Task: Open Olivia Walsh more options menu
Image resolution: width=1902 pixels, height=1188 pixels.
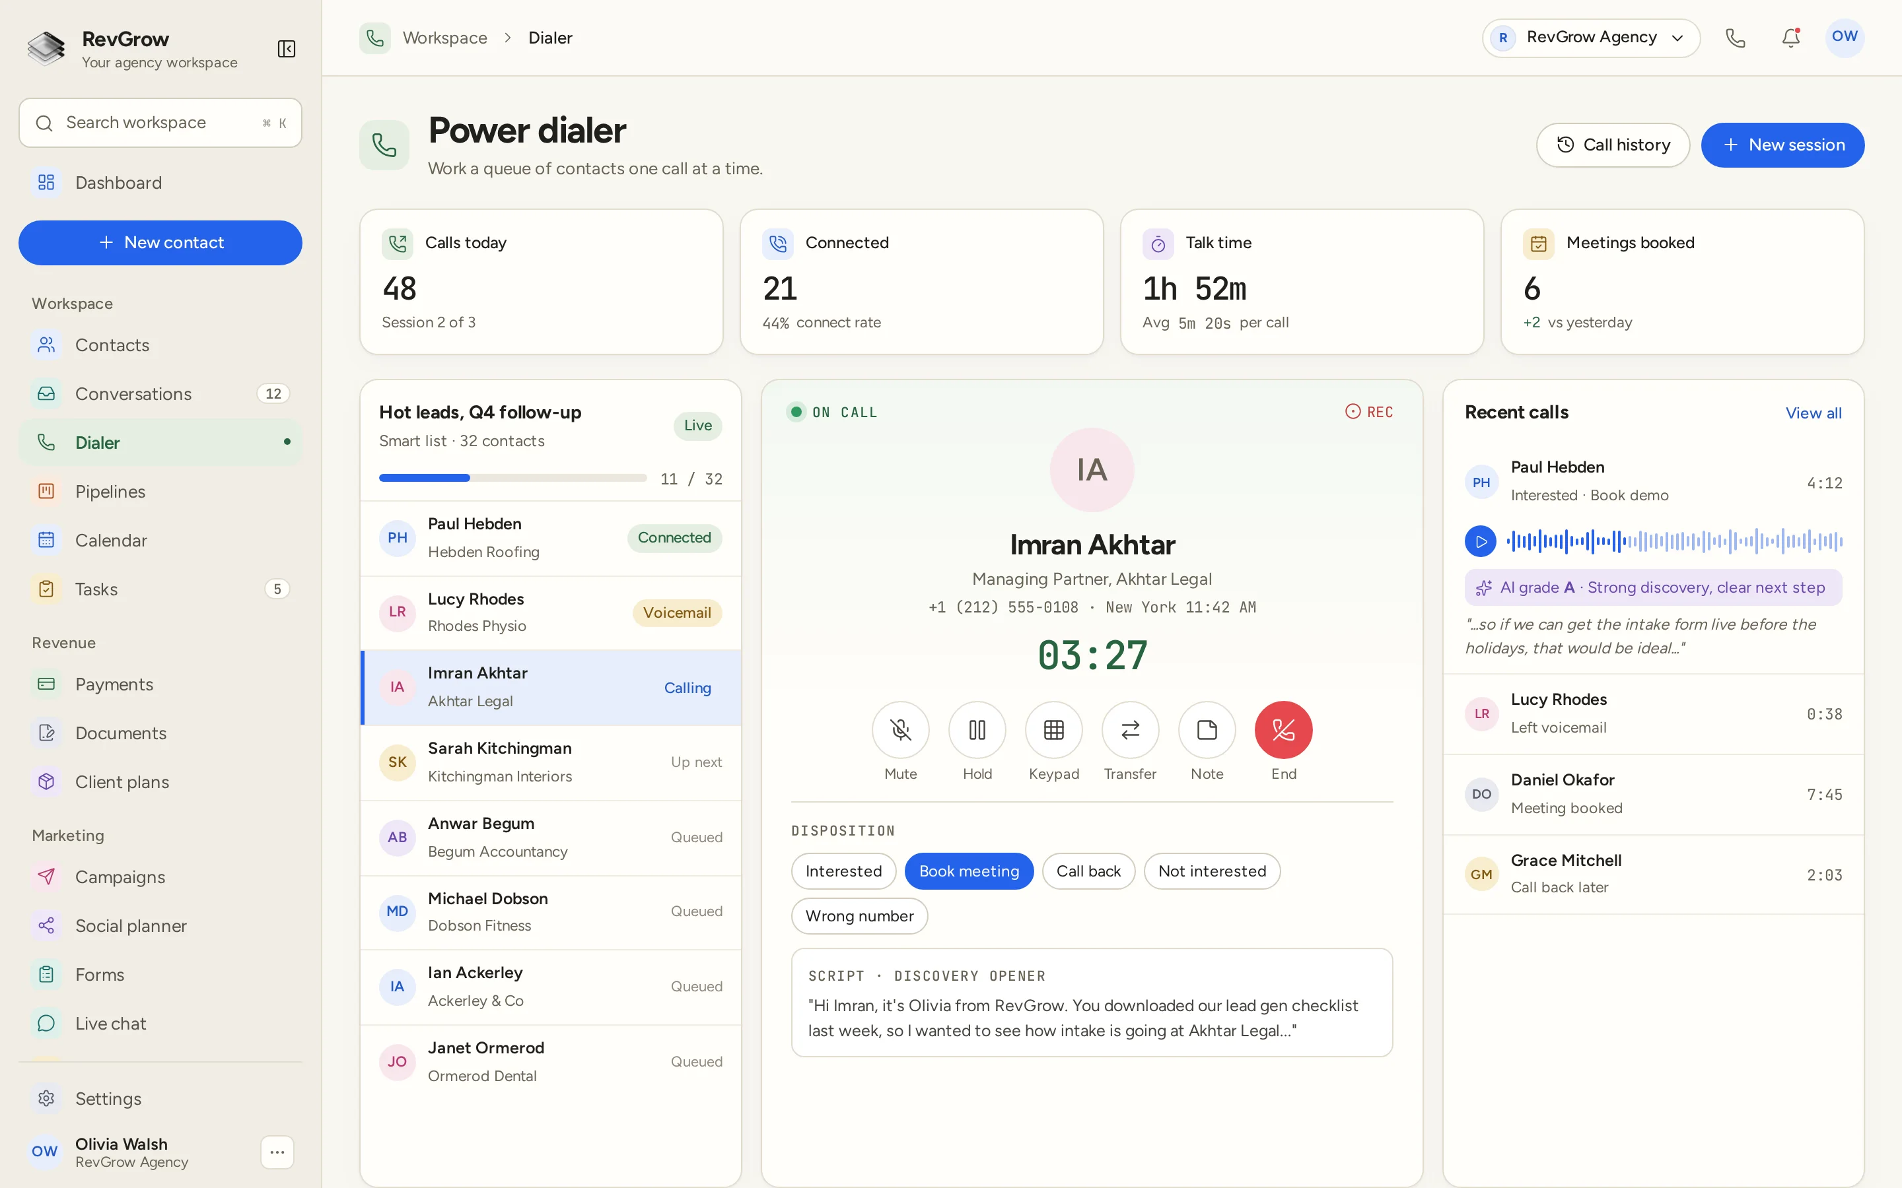Action: (277, 1152)
